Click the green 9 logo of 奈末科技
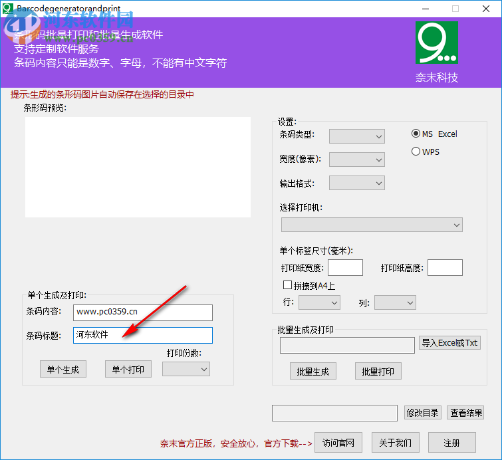502x460 pixels. point(437,43)
